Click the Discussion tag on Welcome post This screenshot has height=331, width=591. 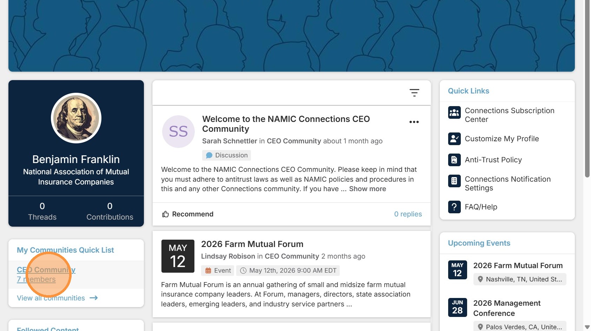(x=226, y=155)
